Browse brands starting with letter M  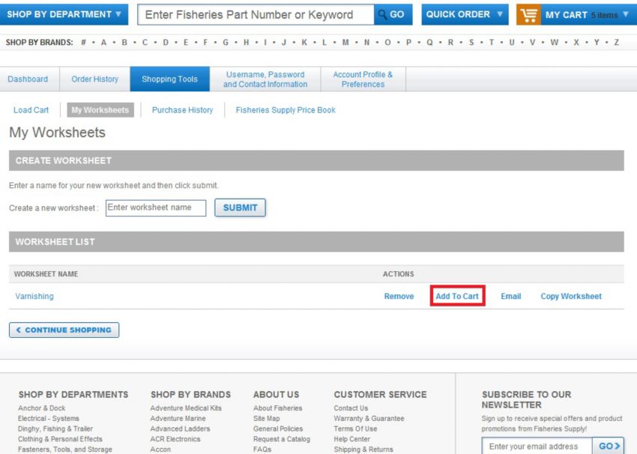[345, 42]
